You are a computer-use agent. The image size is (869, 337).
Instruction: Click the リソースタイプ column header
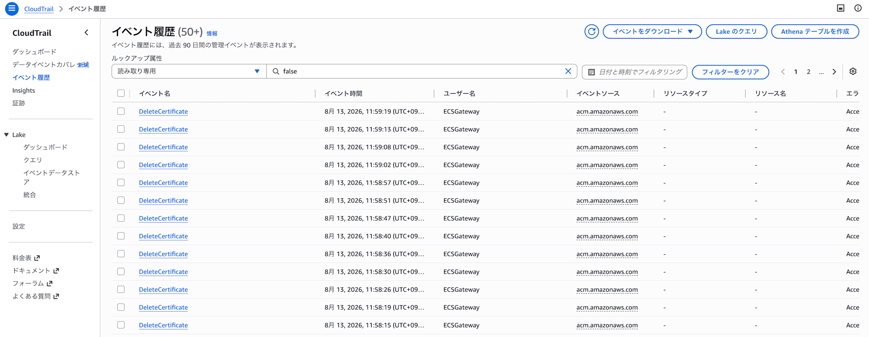pos(685,93)
